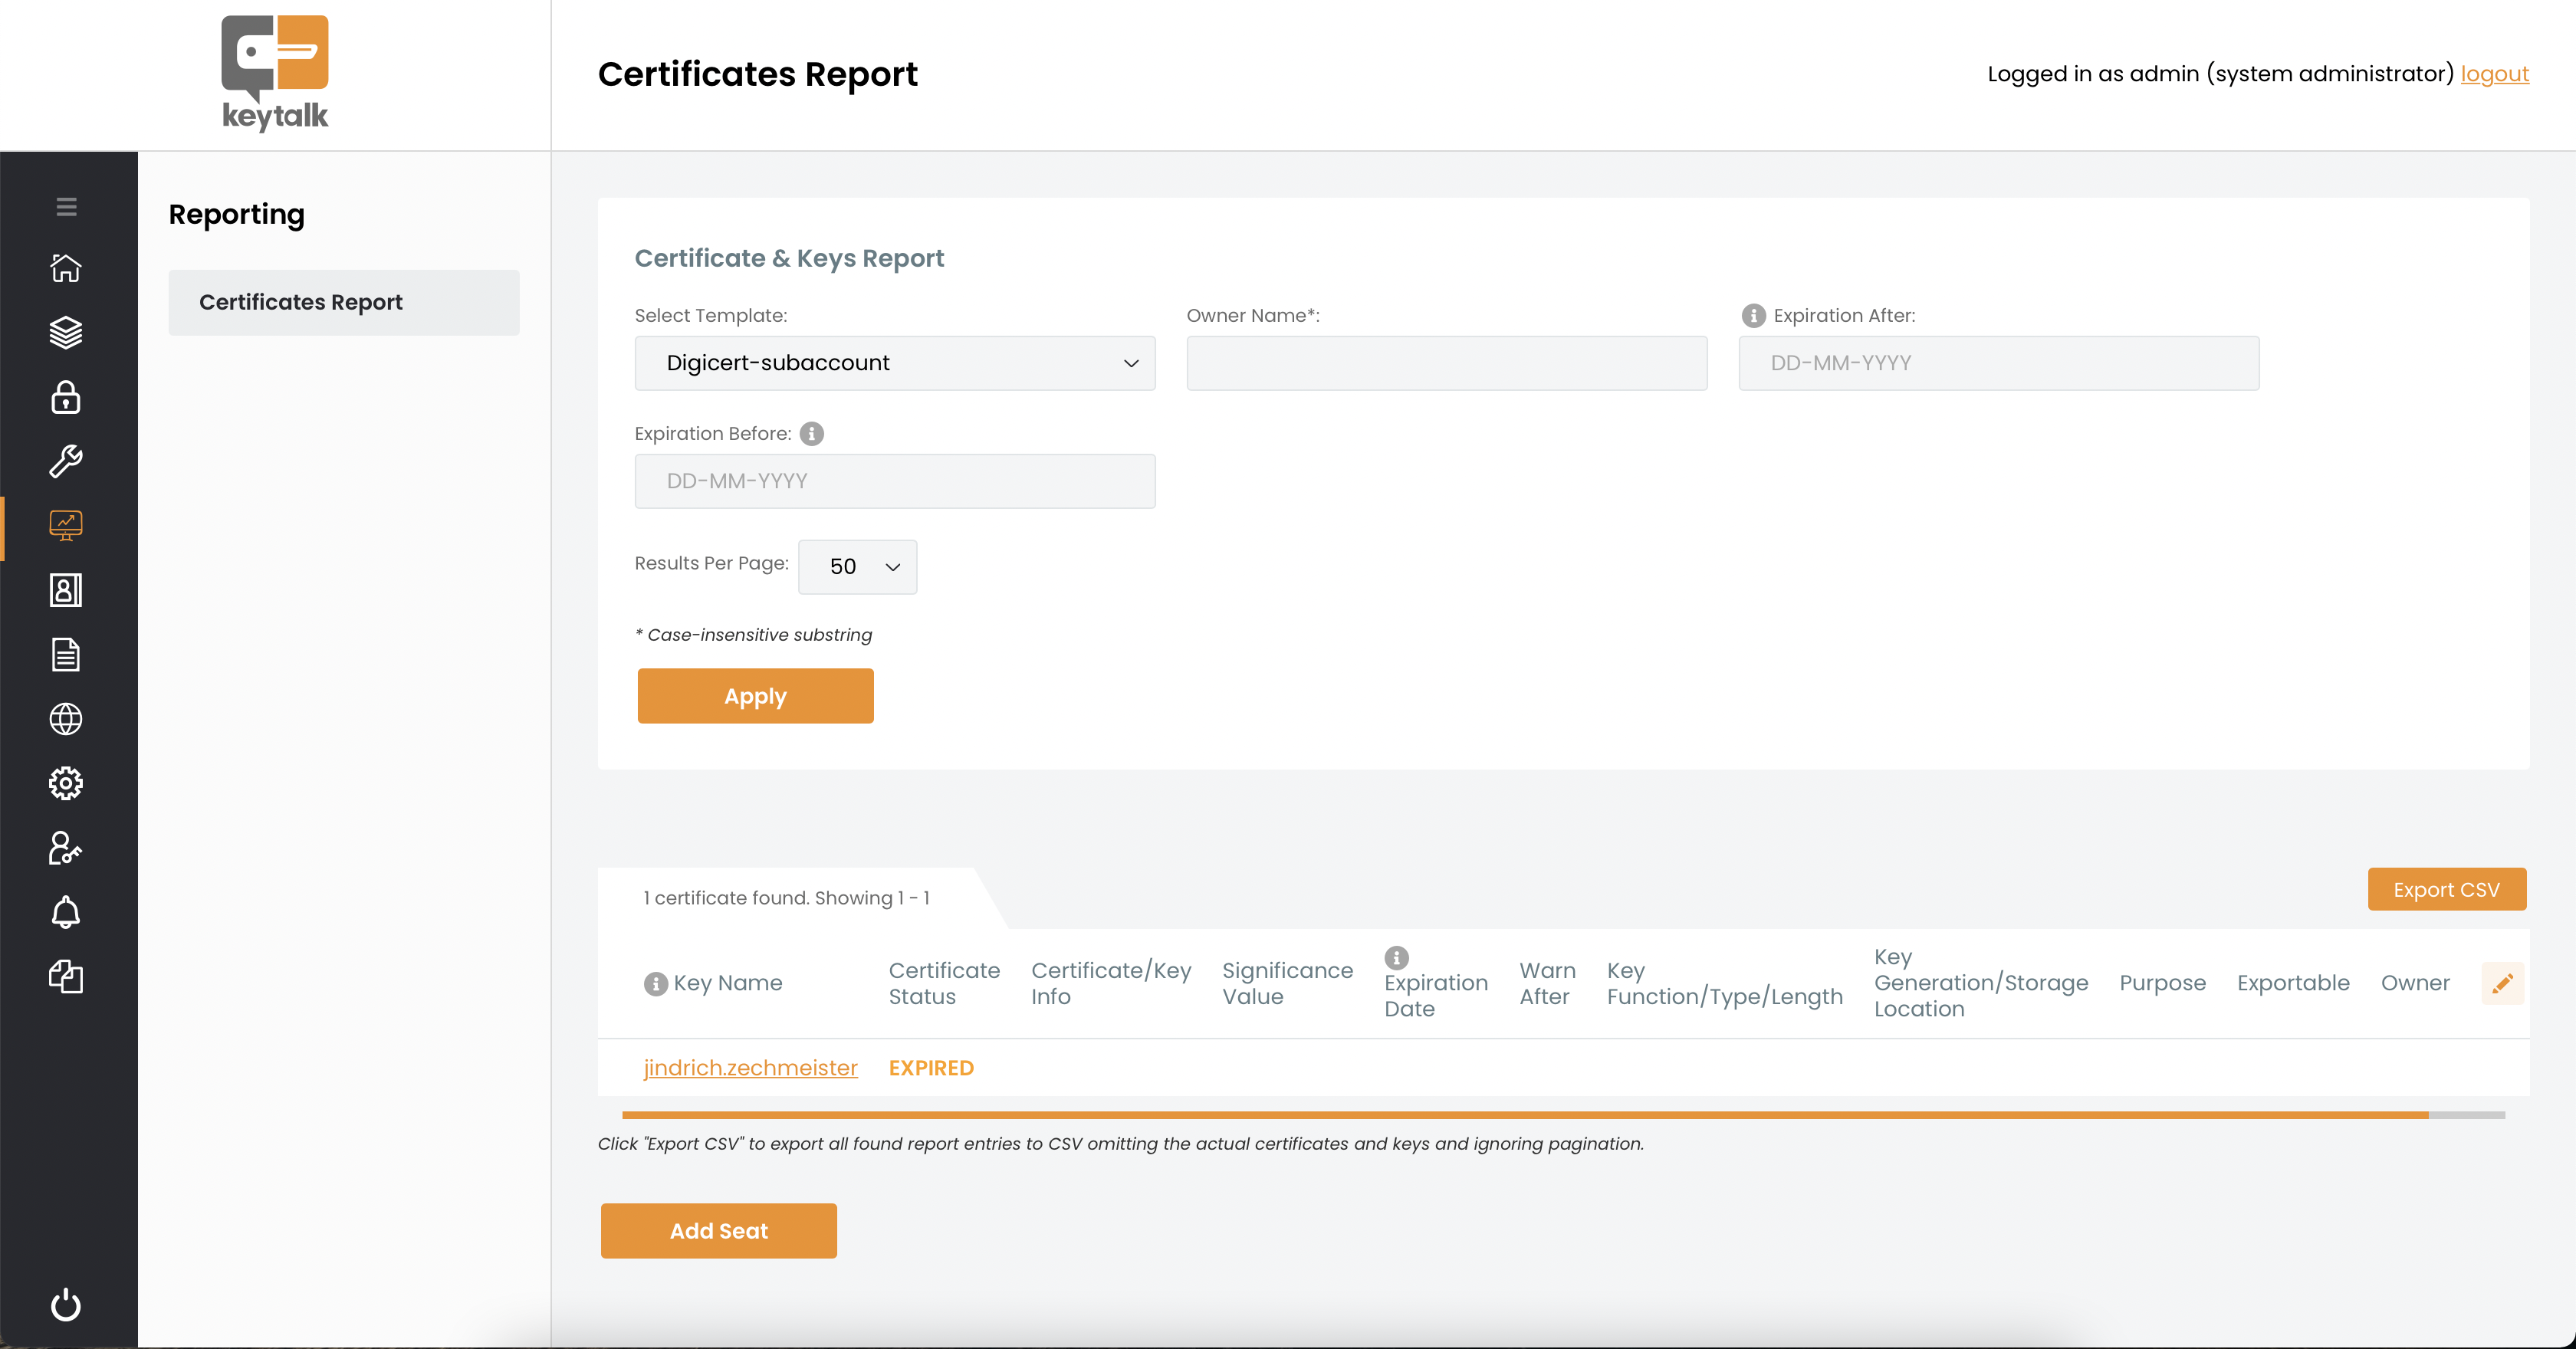Click the wrench tool sidebar icon
This screenshot has height=1349, width=2576.
66,461
